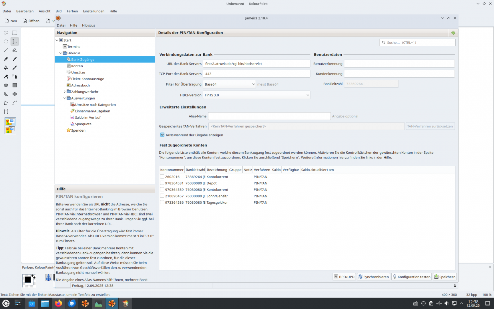Image resolution: width=494 pixels, height=309 pixels.
Task: Select the elliptical selection tool in KolourPaint
Action: (6, 41)
